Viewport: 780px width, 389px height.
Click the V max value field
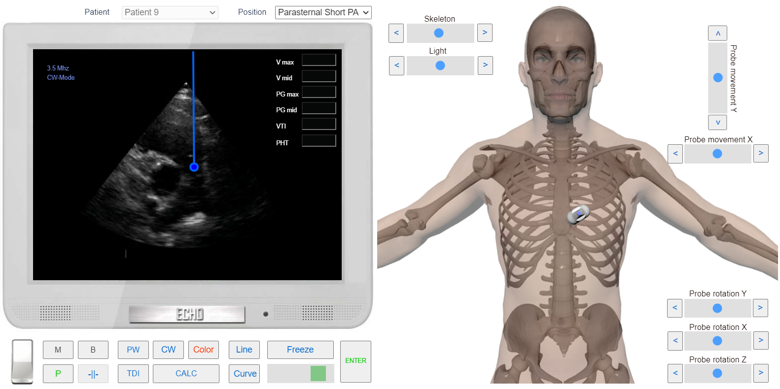[x=319, y=60]
